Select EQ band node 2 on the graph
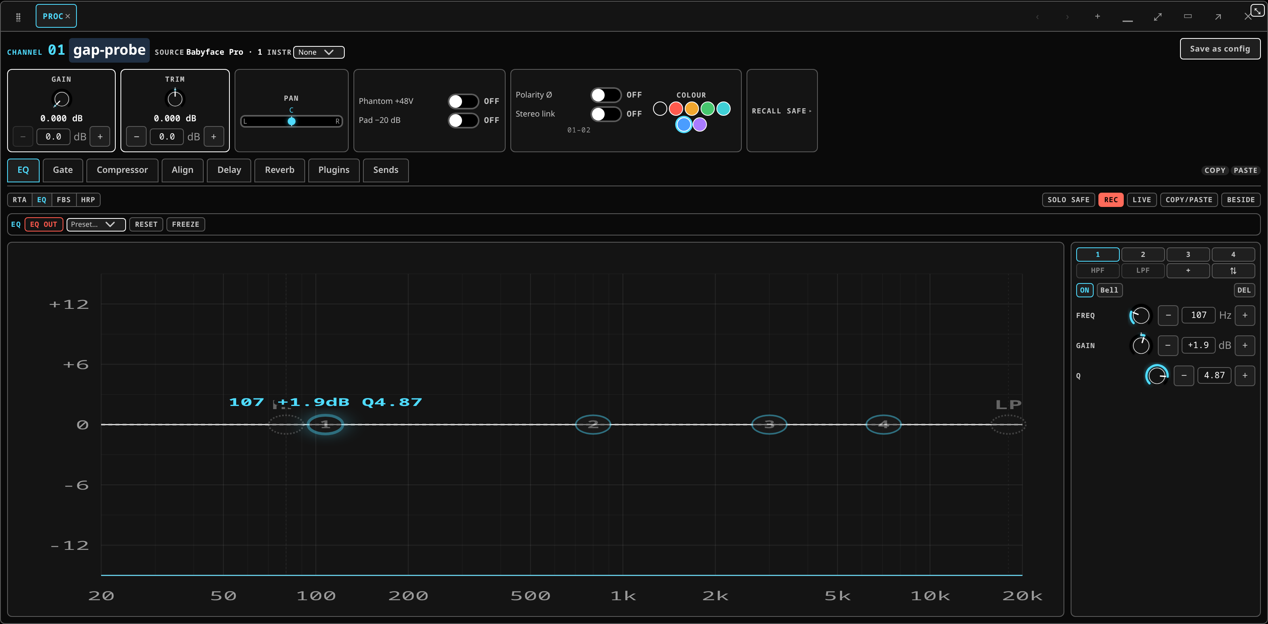Screen dimensions: 1268x624 pos(593,425)
